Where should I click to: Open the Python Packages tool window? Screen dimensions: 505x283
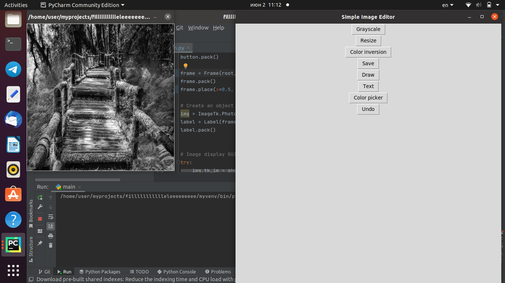tap(100, 272)
